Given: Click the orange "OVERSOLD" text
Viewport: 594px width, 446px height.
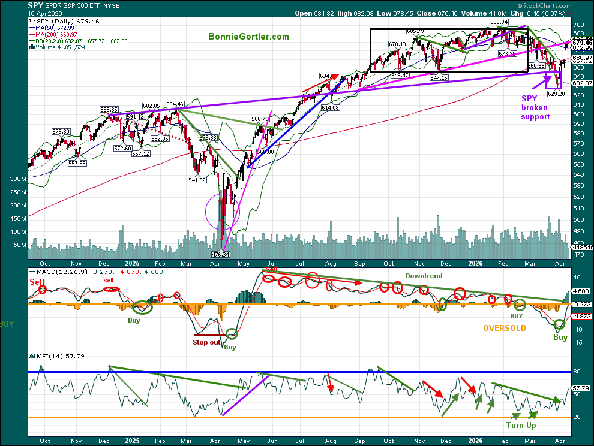Looking at the screenshot, I should (x=505, y=328).
